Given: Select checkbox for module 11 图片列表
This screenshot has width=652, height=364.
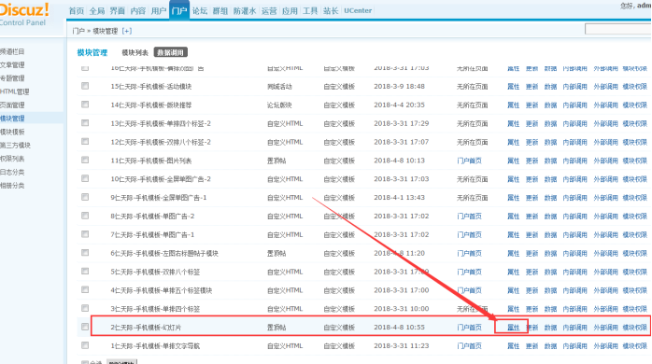Looking at the screenshot, I should [85, 160].
